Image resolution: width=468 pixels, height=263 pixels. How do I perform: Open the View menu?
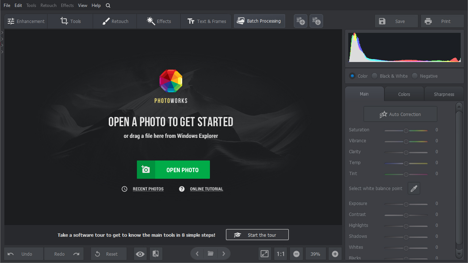[83, 5]
